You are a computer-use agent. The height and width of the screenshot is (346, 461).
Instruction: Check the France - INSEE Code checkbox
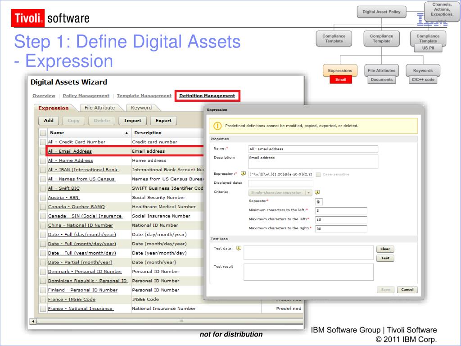click(x=43, y=300)
